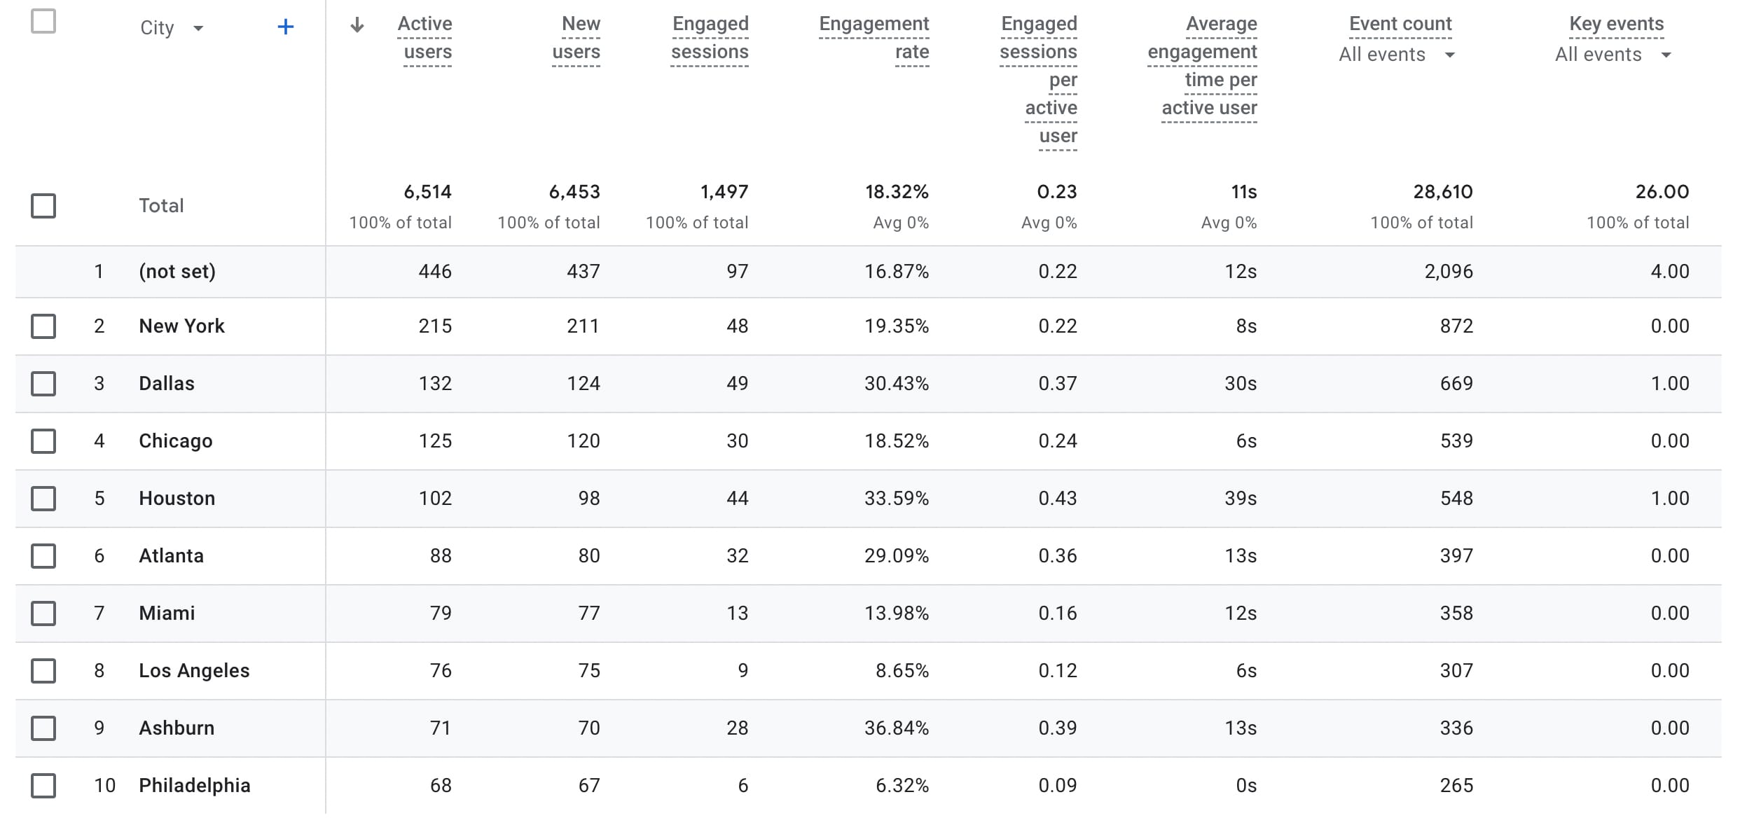
Task: Tick the Philadelphia row checkbox
Action: pyautogui.click(x=43, y=786)
